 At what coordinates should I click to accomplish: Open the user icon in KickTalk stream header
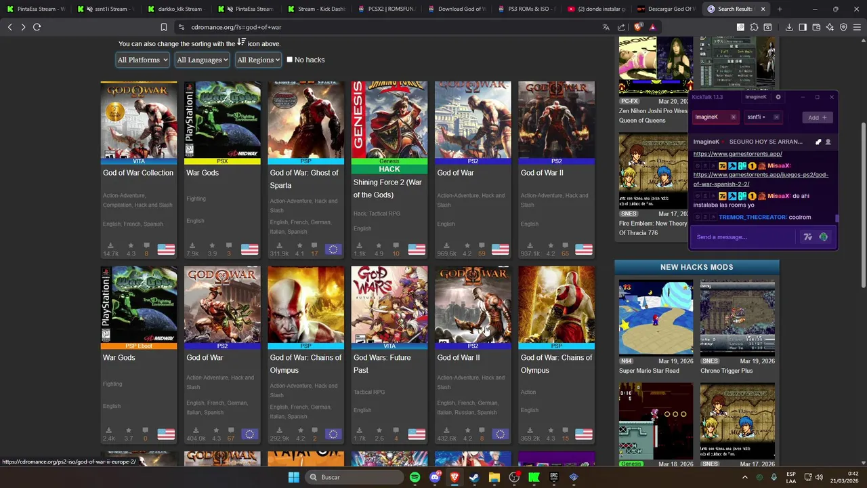828,142
